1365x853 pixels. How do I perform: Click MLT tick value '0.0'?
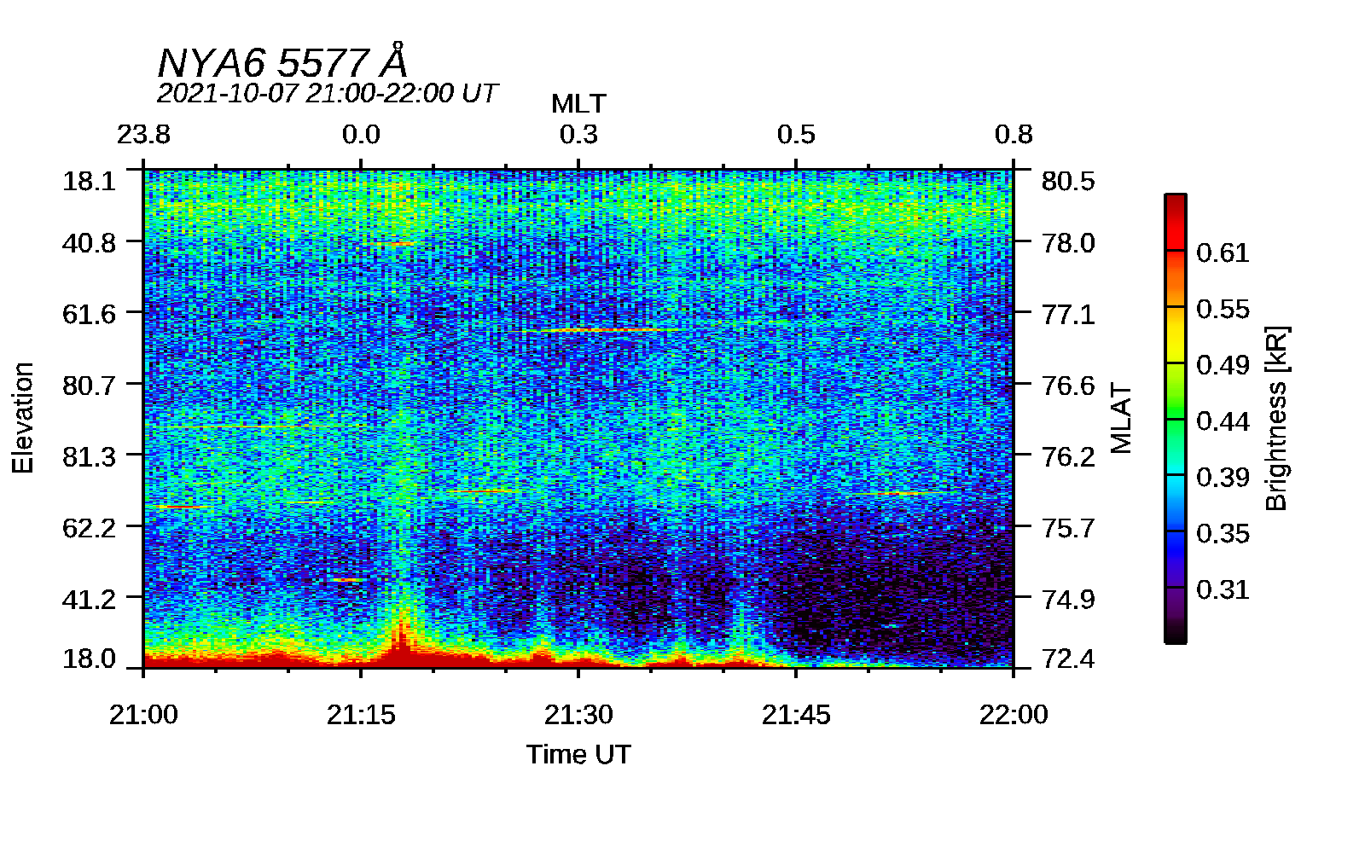(361, 134)
